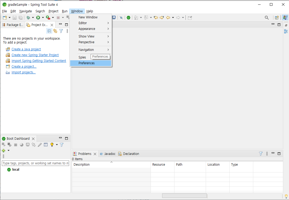Click the status bar lightbulb icon

pos(286,196)
